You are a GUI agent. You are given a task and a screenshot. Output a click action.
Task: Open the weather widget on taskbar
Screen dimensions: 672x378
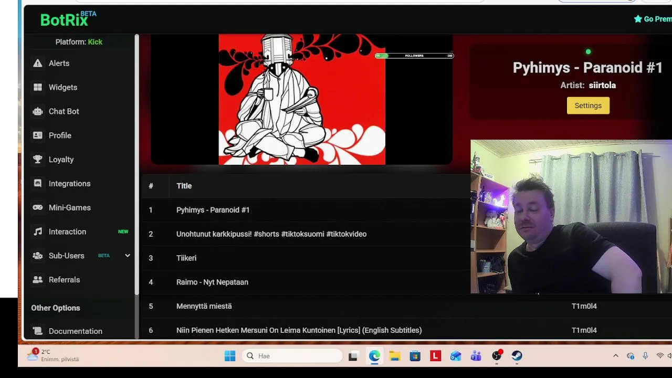(54, 355)
